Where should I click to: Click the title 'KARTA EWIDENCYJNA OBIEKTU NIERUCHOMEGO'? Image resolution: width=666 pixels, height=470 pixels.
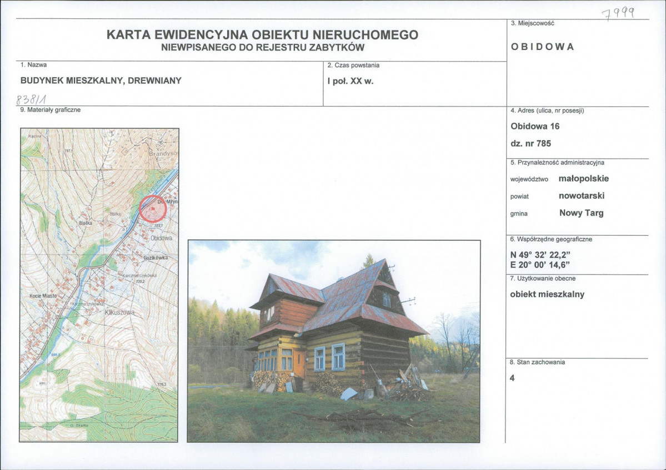coord(262,35)
